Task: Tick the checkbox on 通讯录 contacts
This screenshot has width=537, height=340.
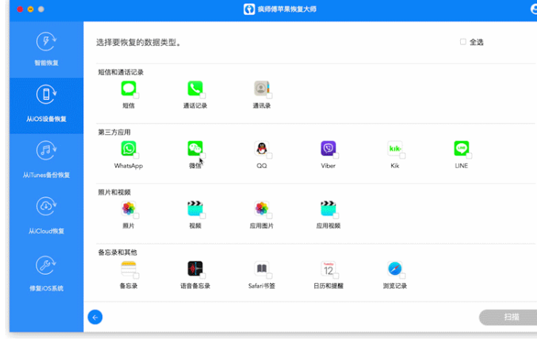Action: (x=269, y=96)
